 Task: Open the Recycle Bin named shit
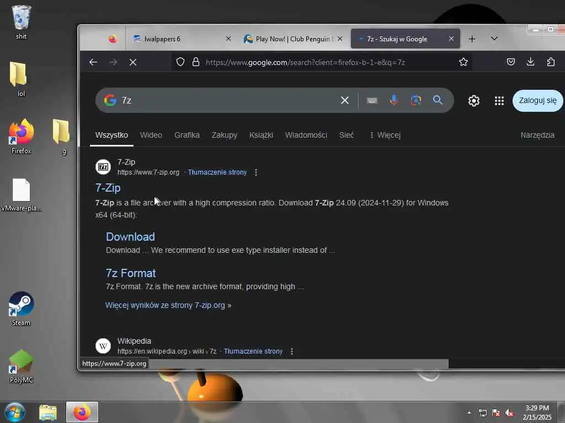pos(21,21)
